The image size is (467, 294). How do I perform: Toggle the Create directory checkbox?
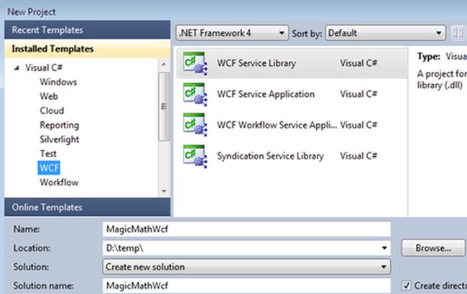coord(406,285)
